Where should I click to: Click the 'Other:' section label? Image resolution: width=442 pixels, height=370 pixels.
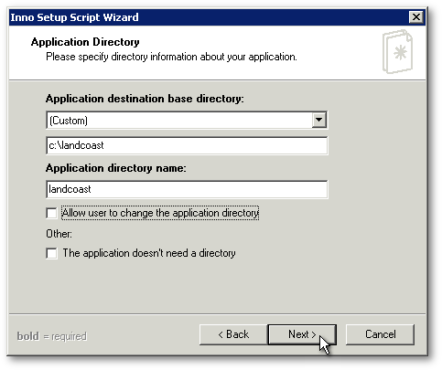[x=59, y=234]
